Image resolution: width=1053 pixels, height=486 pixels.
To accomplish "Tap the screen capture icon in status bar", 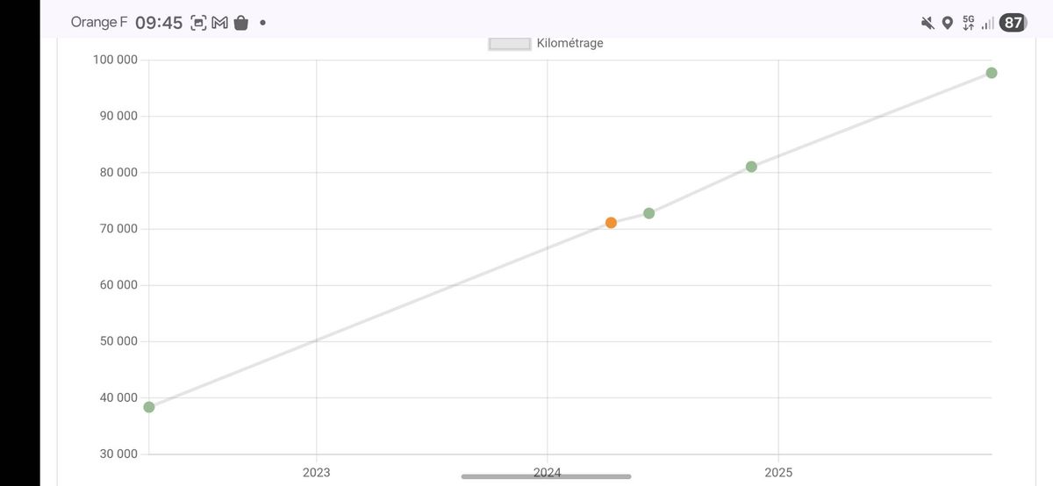I will 199,23.
